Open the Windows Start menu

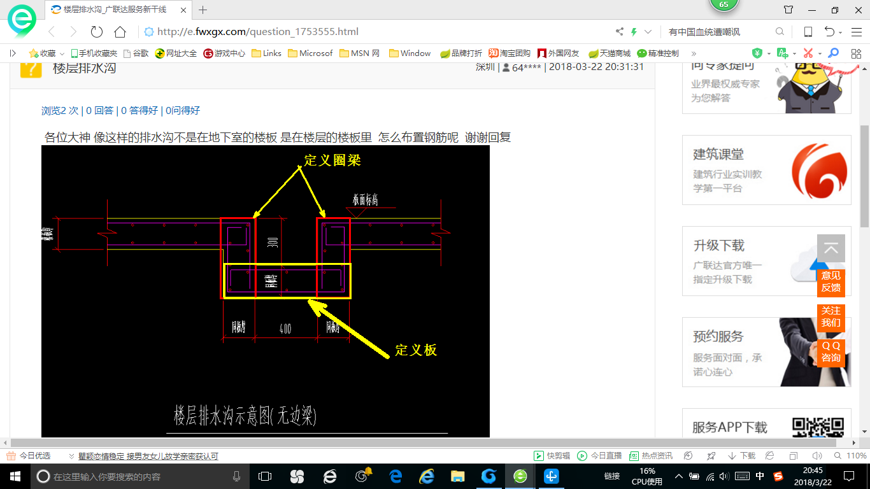pos(15,476)
